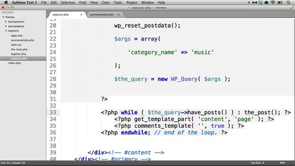Open the Sublime Text 2 application menu
This screenshot has width=295, height=166.
coord(24,2)
